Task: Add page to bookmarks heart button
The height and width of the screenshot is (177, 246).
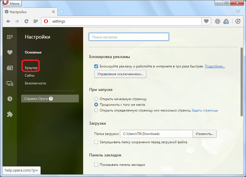Action: coord(206,21)
